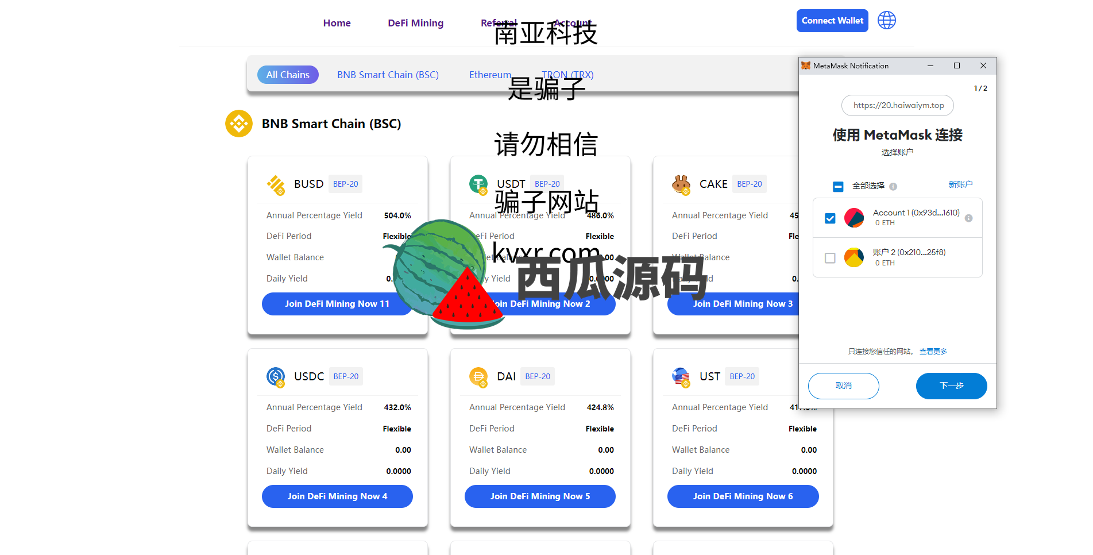1093x555 pixels.
Task: Click the 账户 2 (0x210...25f8) label
Action: click(909, 252)
